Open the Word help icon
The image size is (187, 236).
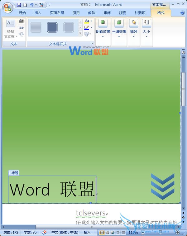point(182,13)
